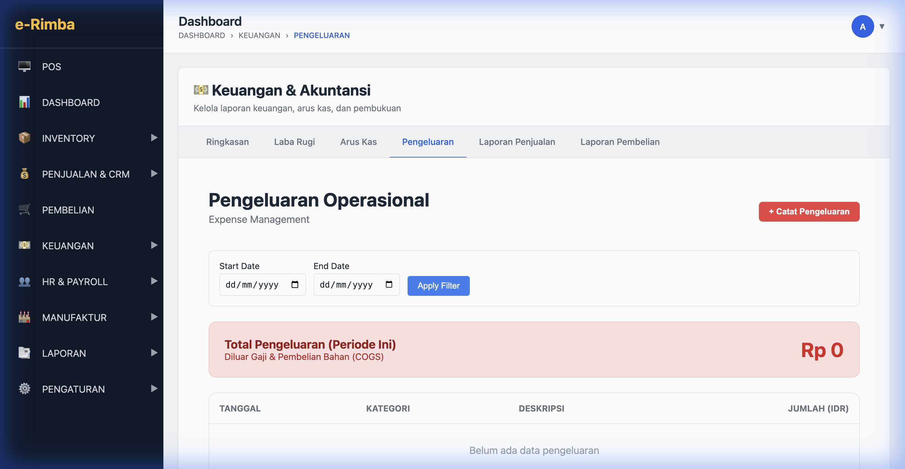The height and width of the screenshot is (469, 905).
Task: Open the End Date calendar picker icon
Action: click(389, 284)
